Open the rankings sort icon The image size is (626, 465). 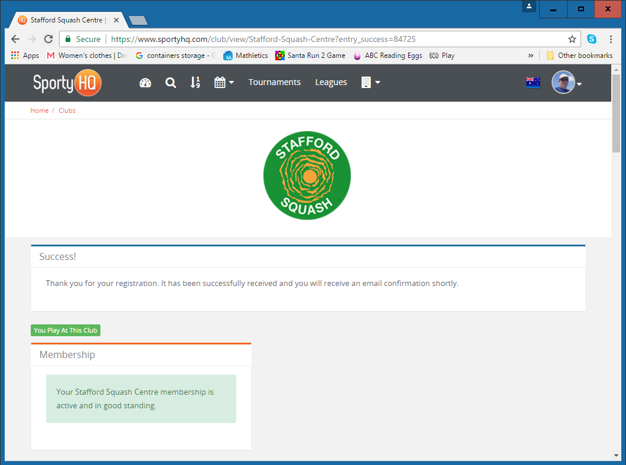(x=195, y=83)
